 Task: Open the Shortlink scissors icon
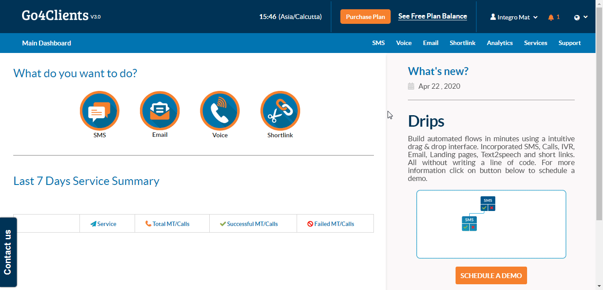(x=280, y=111)
